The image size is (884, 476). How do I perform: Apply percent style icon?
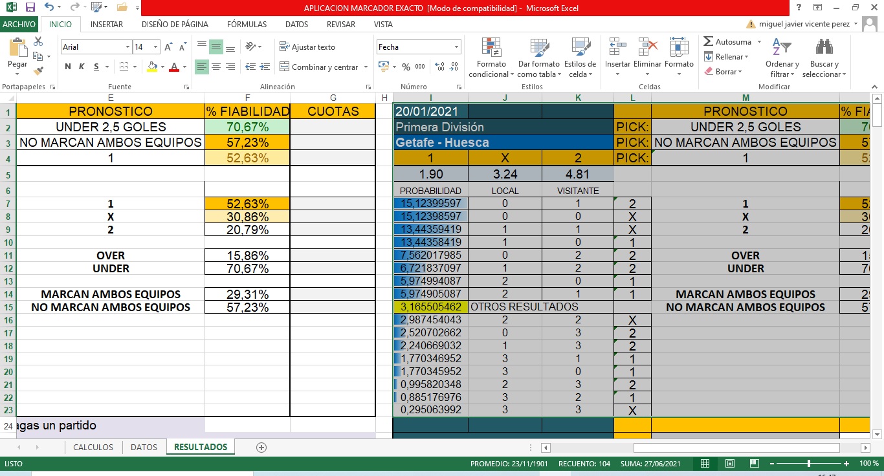click(406, 67)
